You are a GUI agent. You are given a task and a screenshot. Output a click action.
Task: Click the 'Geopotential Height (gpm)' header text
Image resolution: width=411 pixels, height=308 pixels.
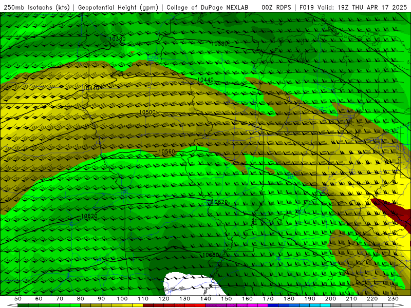[118, 8]
